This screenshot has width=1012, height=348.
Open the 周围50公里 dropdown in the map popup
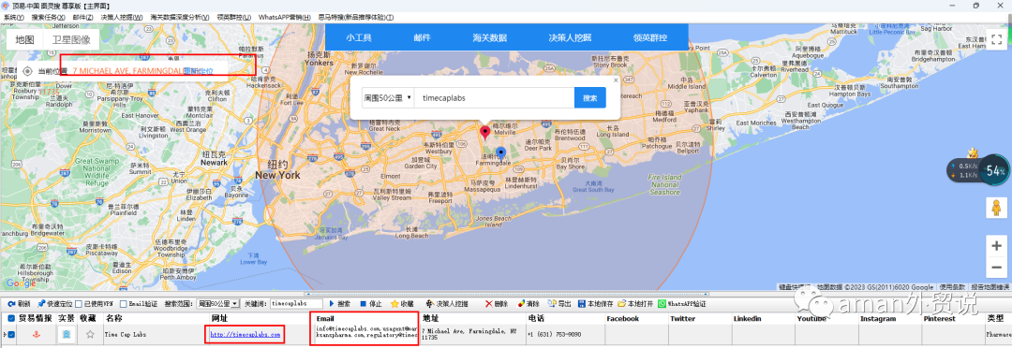click(x=387, y=98)
